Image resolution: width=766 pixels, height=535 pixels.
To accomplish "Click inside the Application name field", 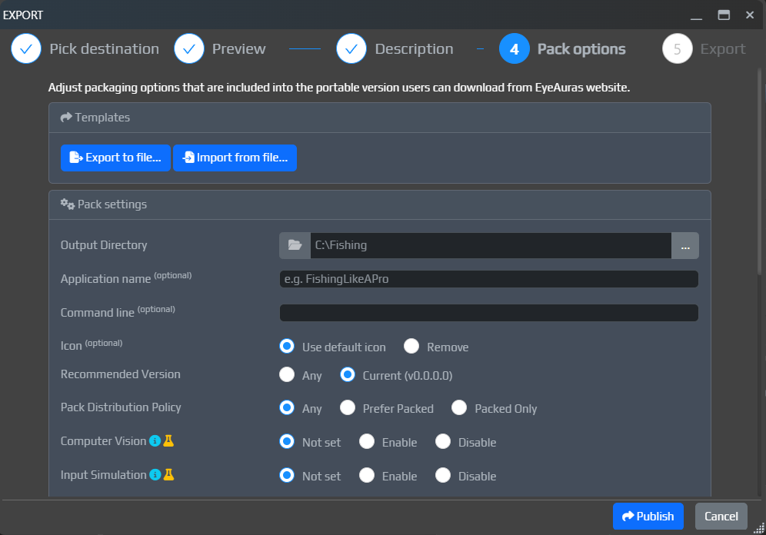I will (x=489, y=279).
